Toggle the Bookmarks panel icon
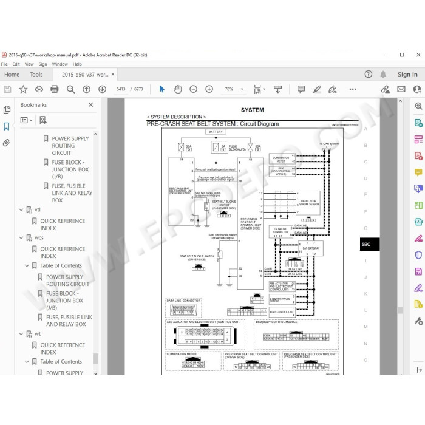 tap(7, 126)
